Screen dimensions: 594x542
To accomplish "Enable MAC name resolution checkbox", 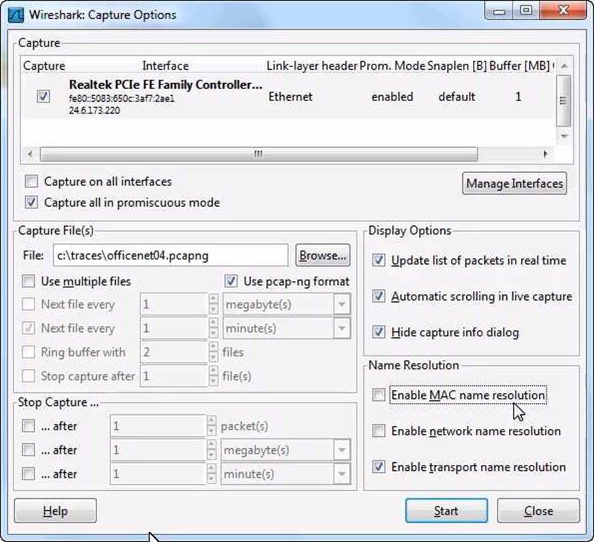I will click(x=378, y=394).
